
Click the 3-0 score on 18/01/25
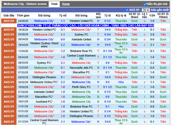pos(63,102)
